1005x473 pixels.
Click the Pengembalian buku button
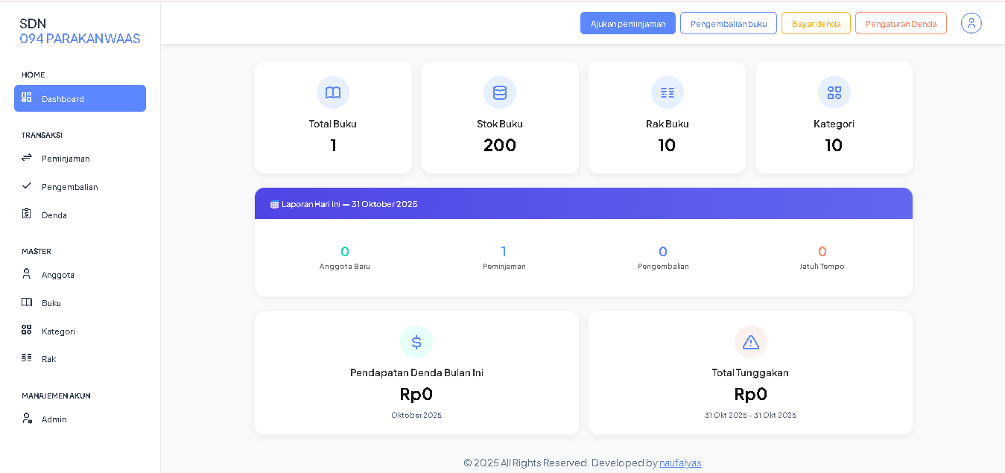pyautogui.click(x=728, y=23)
